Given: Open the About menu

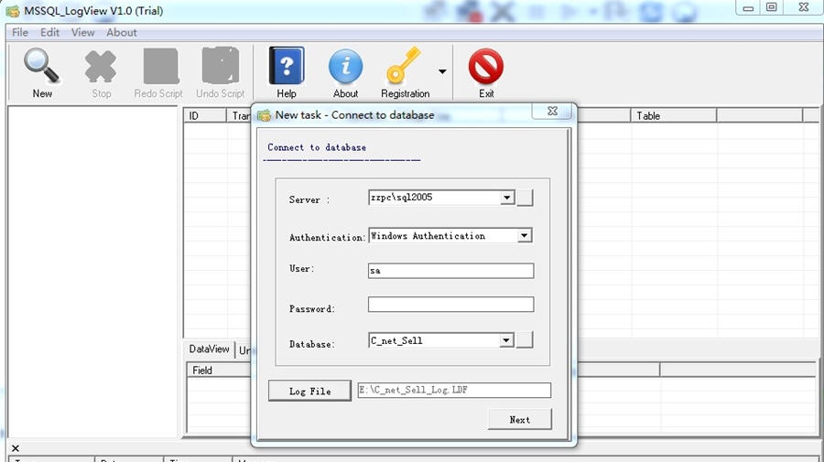Looking at the screenshot, I should point(122,33).
